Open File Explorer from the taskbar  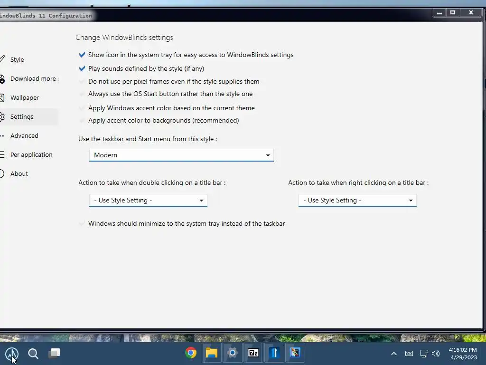point(211,353)
